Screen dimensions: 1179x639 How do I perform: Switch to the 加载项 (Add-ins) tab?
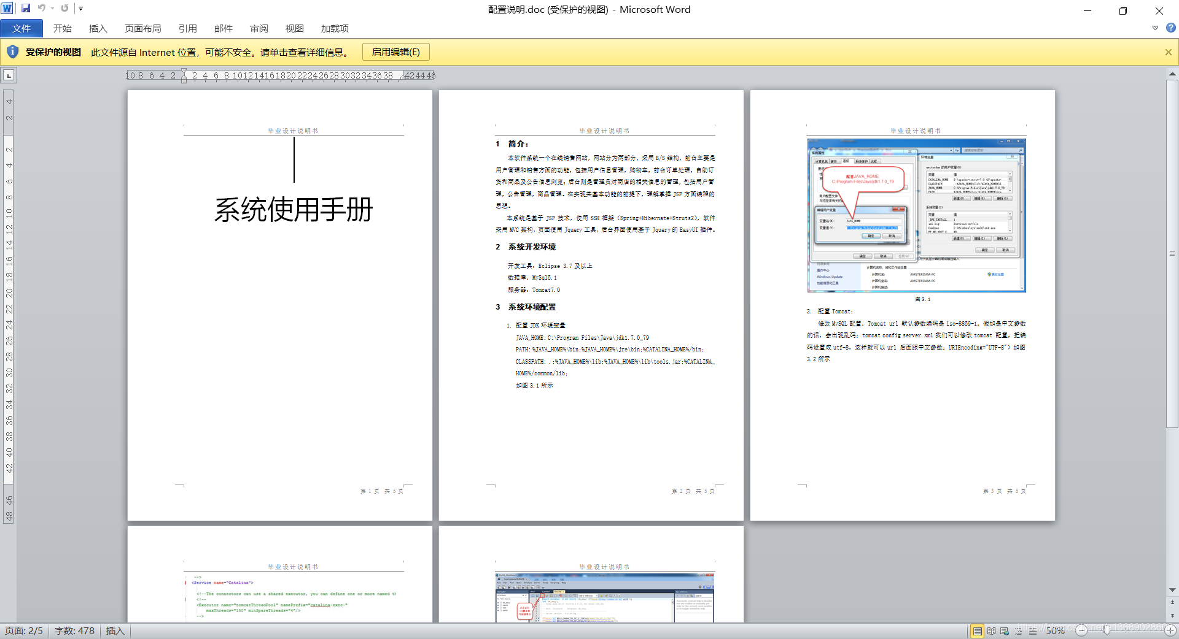tap(335, 28)
